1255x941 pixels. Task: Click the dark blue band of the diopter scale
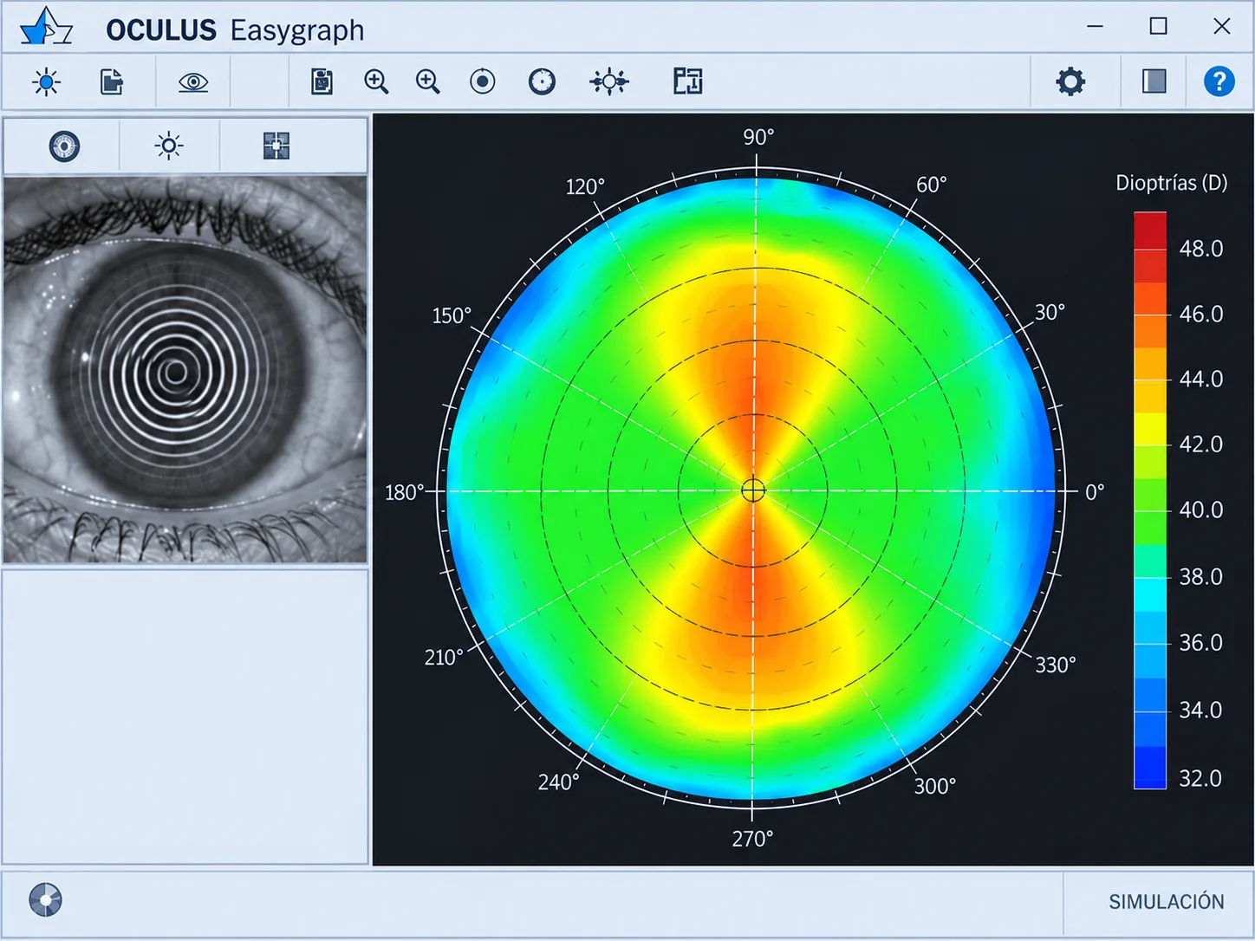pyautogui.click(x=1150, y=767)
